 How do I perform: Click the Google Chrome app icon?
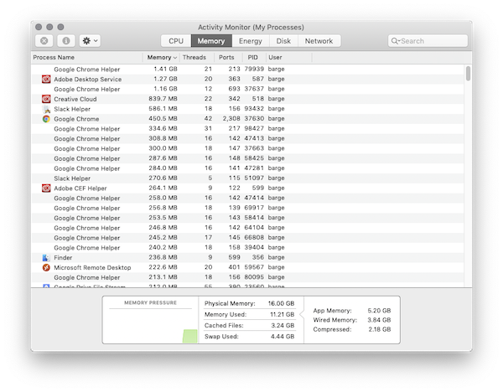tap(46, 119)
